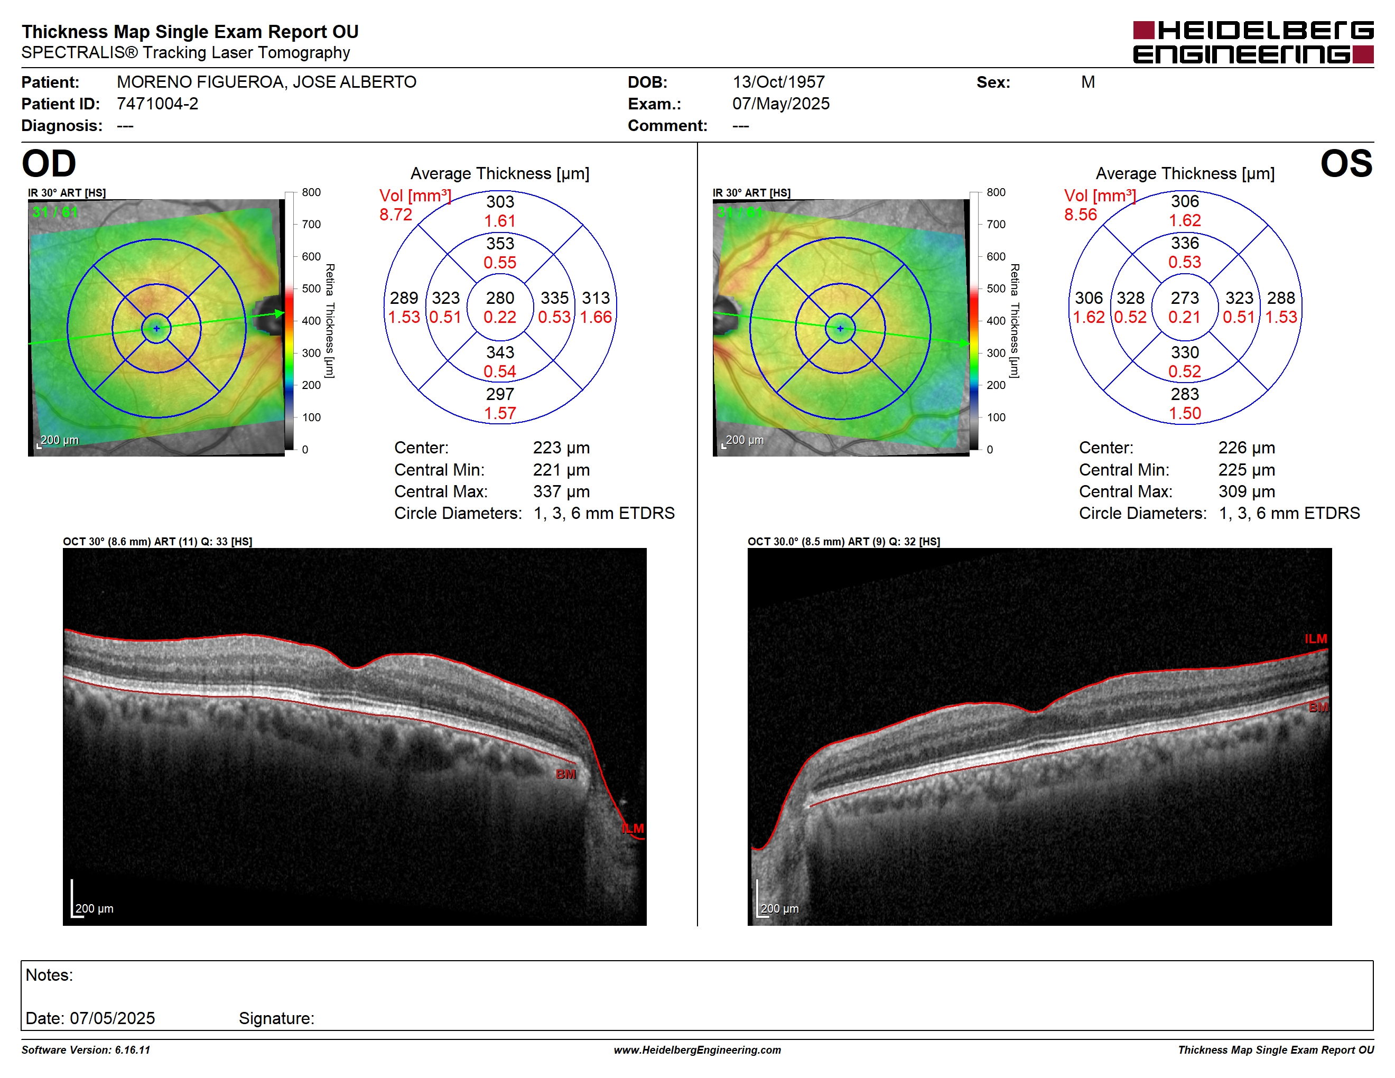Click the BM label on OS scan

point(1318,707)
